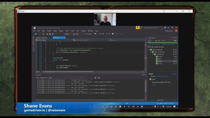
Task: Click the Test Explorer group-by icon
Action: 149,41
